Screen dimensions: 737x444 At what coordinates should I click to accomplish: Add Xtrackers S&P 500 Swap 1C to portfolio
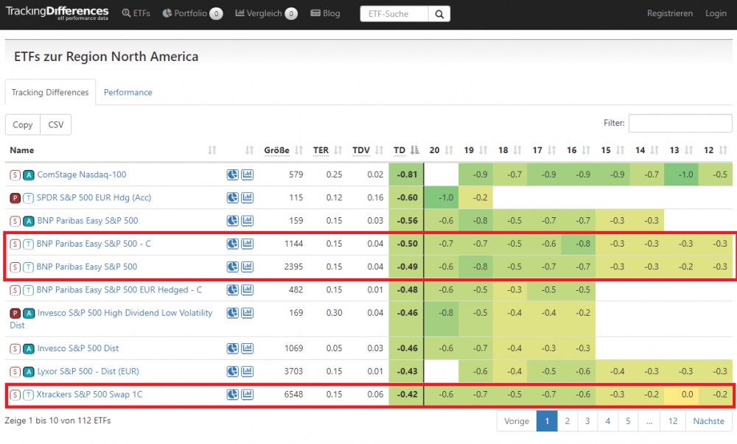tap(232, 395)
